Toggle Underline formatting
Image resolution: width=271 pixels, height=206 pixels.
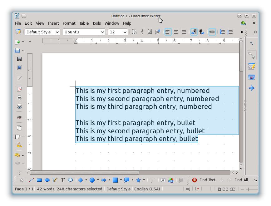click(150, 32)
